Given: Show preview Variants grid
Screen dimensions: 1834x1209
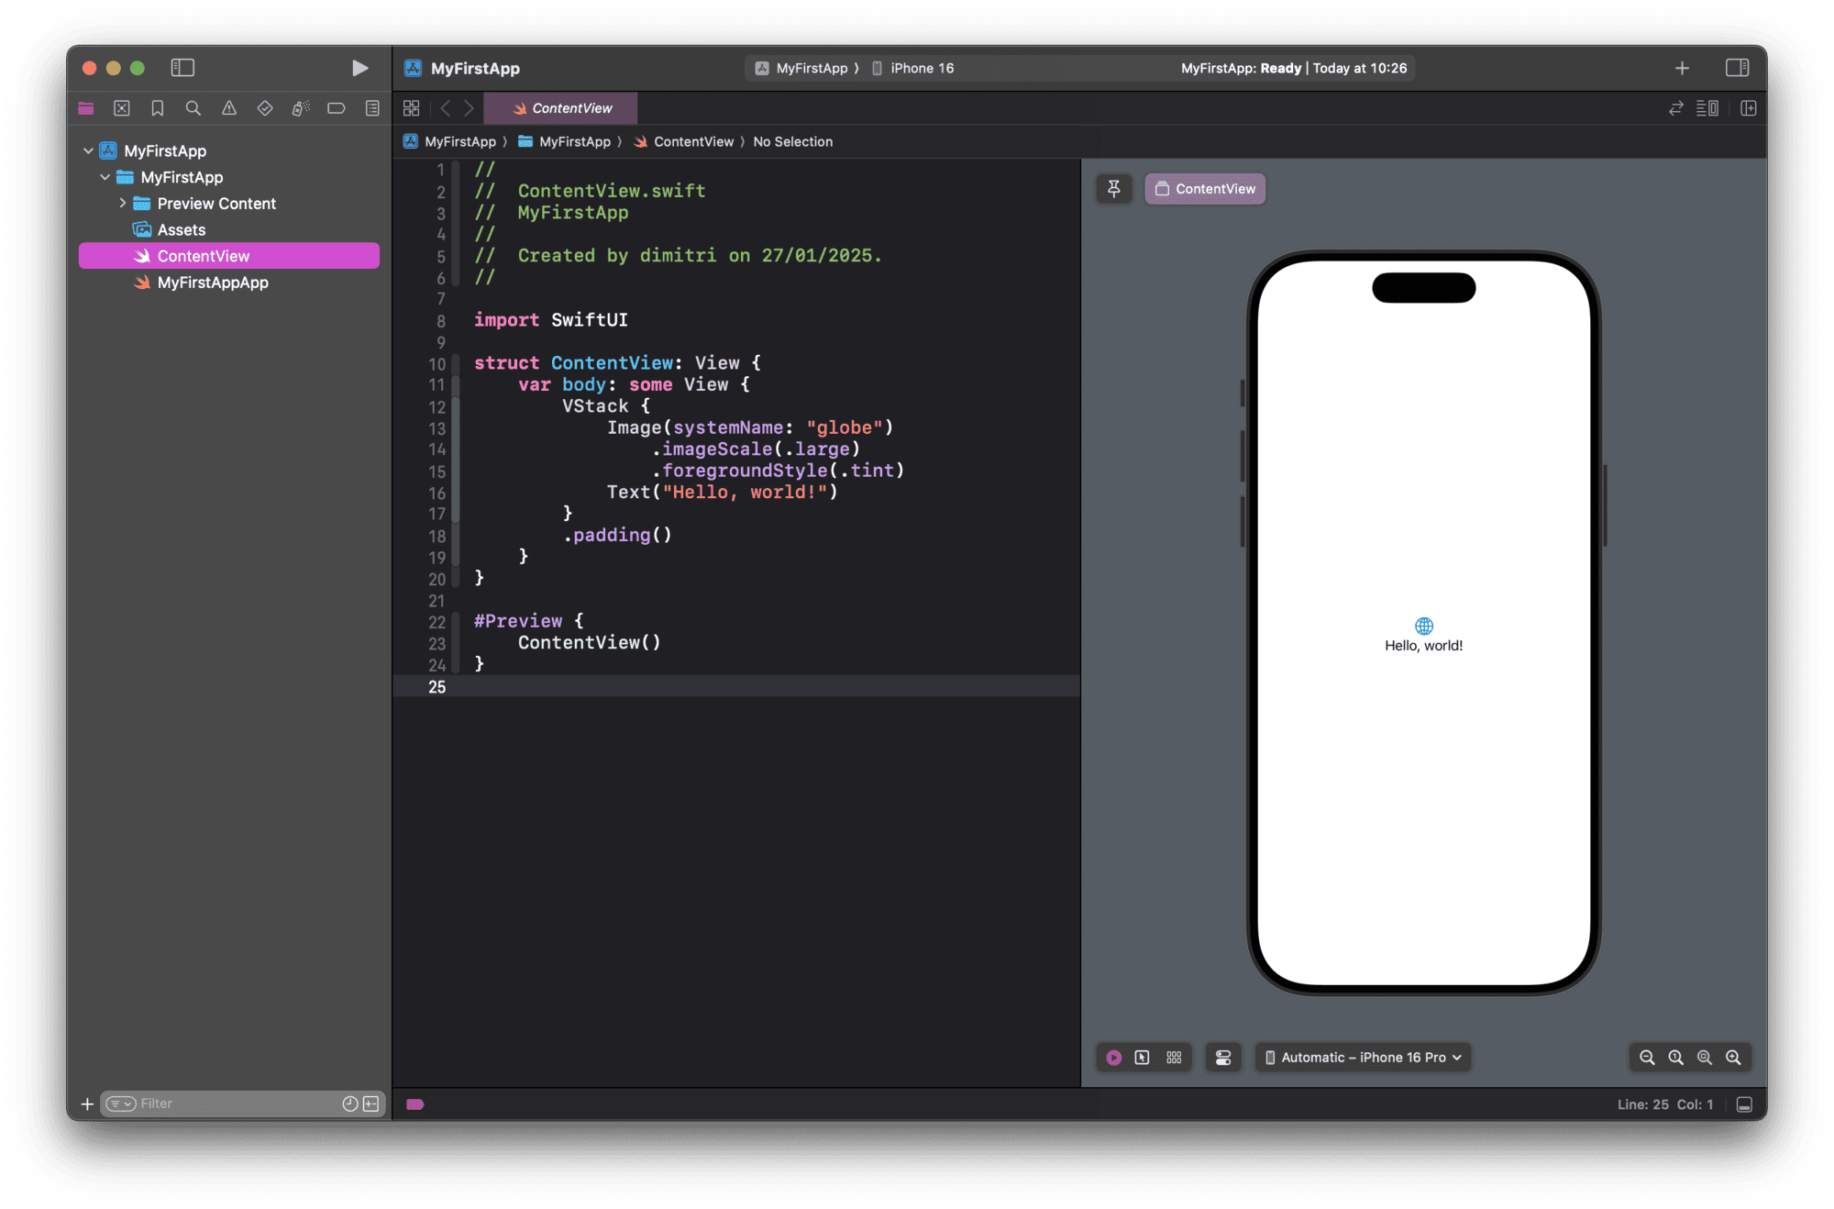Looking at the screenshot, I should (1174, 1058).
